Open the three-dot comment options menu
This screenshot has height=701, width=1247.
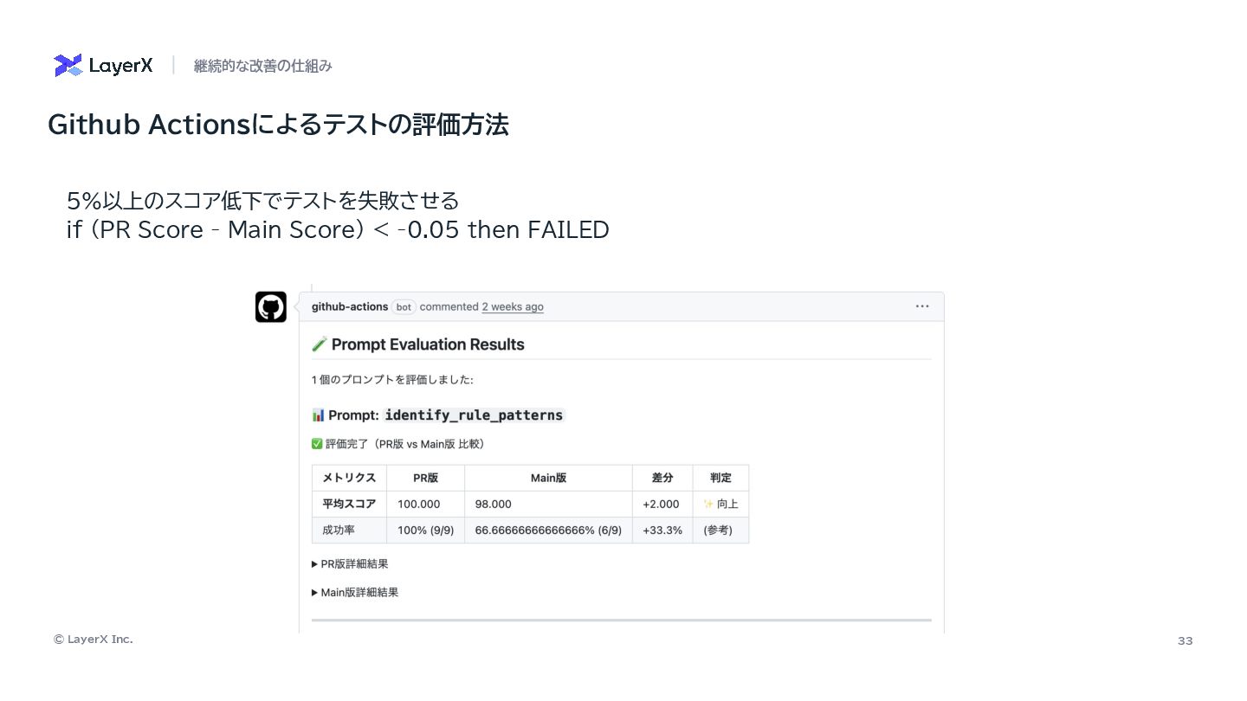(922, 306)
